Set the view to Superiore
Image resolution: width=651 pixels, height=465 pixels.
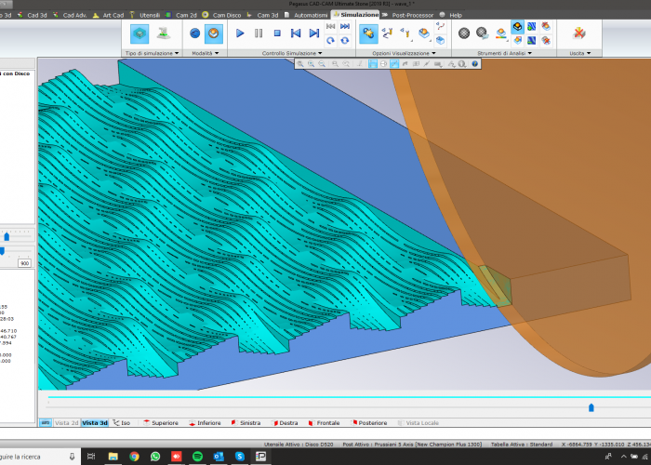[x=161, y=422]
